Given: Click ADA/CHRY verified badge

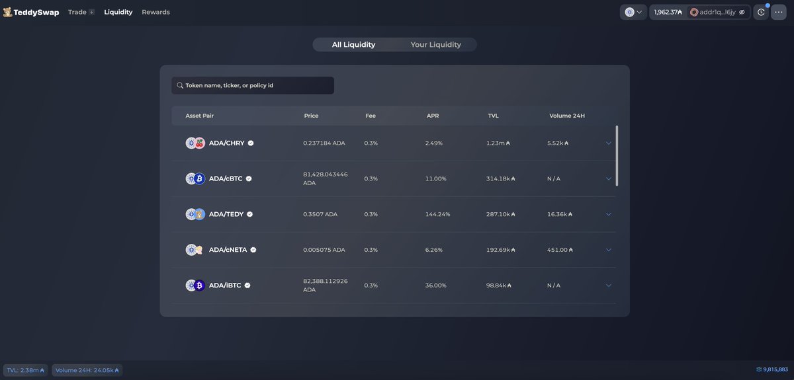Looking at the screenshot, I should coord(251,143).
